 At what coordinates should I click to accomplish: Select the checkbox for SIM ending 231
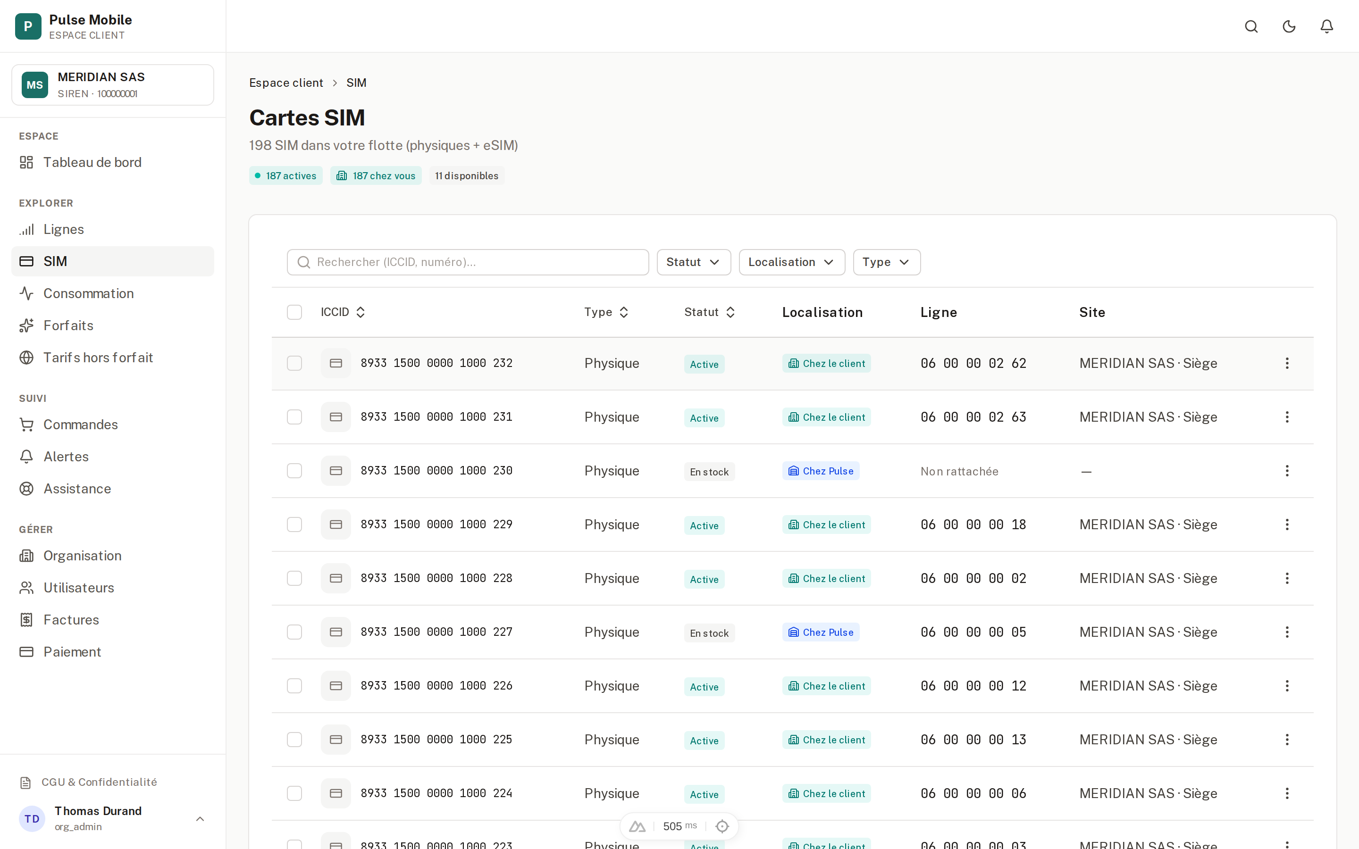tap(294, 416)
